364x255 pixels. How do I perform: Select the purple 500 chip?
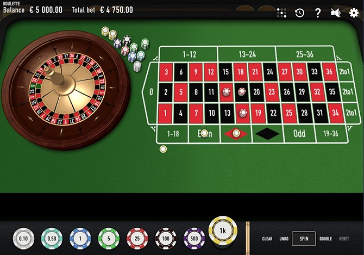coord(194,239)
